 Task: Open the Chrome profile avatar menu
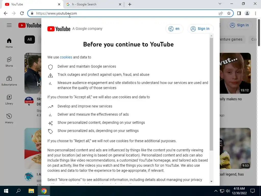pyautogui.click(x=247, y=13)
